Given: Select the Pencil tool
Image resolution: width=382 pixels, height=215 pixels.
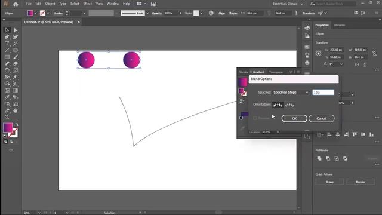Looking at the screenshot, I should pos(7,64).
